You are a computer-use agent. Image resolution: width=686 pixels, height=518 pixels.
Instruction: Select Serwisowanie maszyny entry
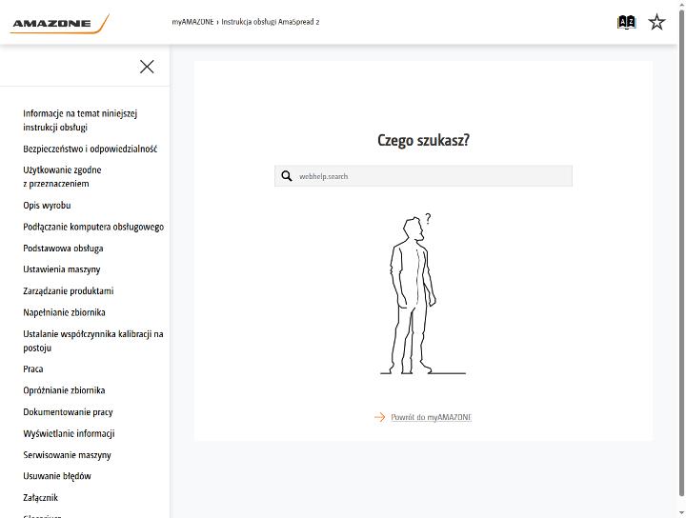[x=67, y=455]
